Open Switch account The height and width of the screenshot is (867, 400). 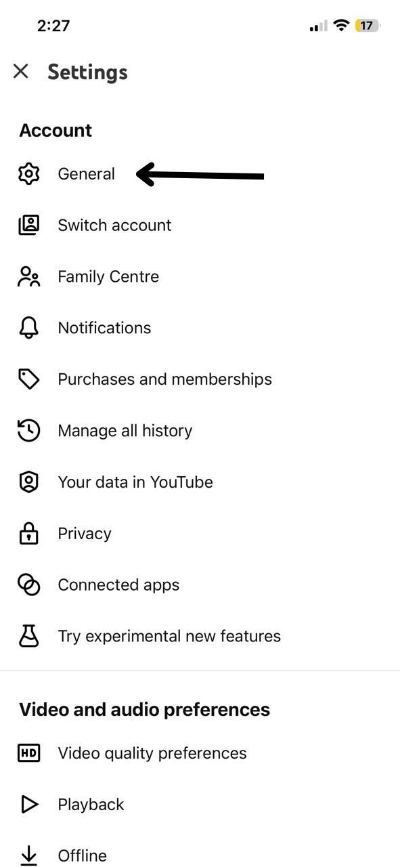pos(115,225)
